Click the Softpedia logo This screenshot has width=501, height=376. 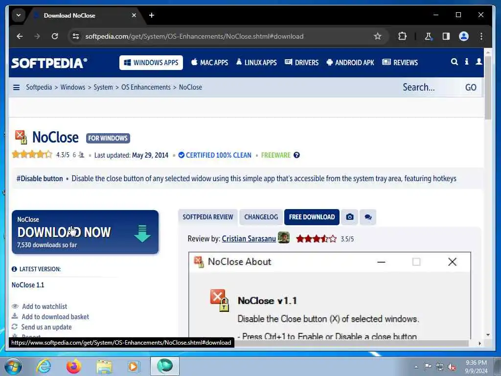49,63
